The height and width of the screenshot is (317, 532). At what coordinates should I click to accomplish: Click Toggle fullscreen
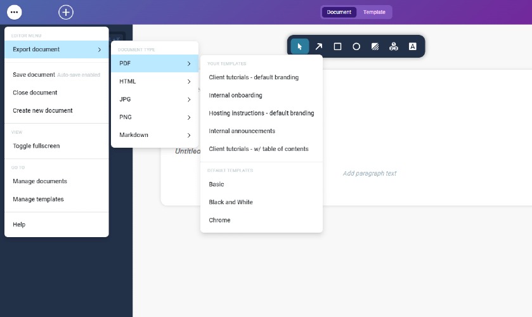56,146
